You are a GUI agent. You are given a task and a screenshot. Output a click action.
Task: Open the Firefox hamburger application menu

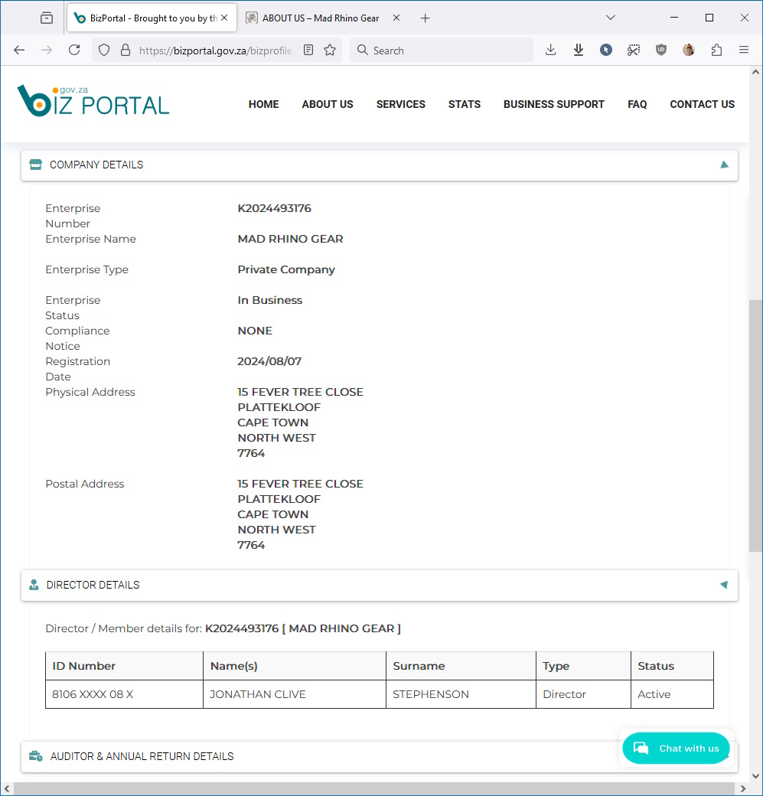click(x=744, y=51)
